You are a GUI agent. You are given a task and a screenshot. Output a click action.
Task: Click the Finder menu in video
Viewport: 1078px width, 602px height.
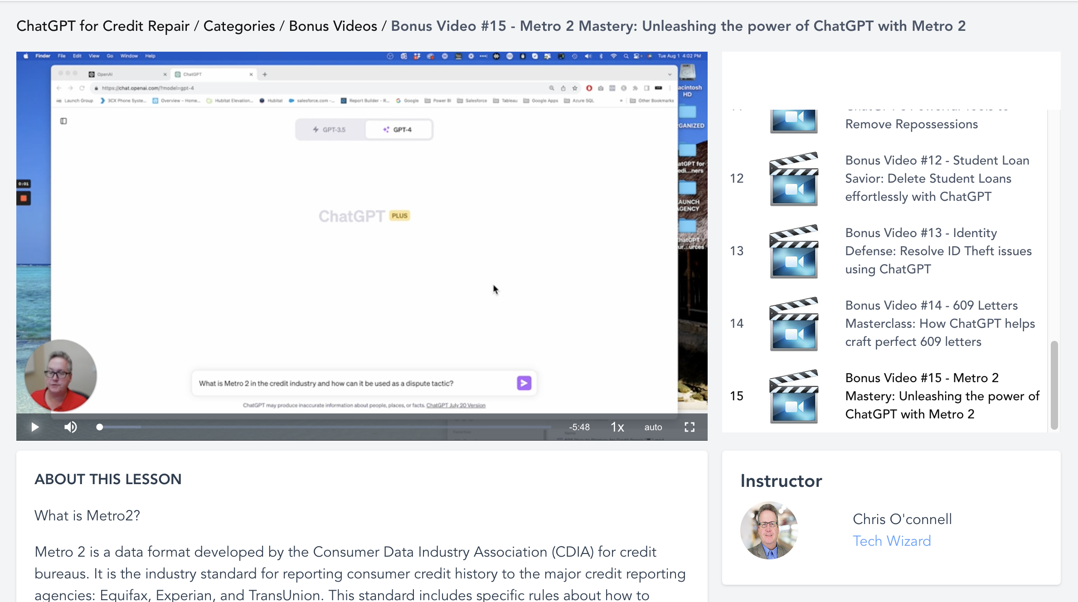click(x=43, y=56)
